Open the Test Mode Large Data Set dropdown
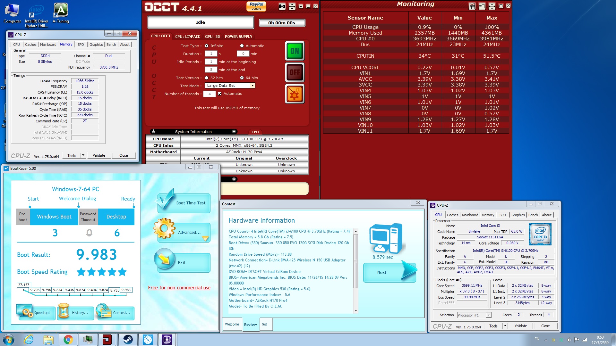This screenshot has width=616, height=346. 252,86
